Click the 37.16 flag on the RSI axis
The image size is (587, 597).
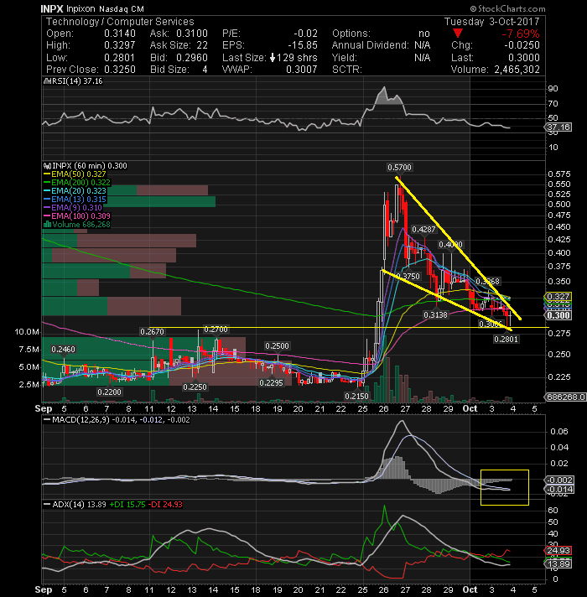558,127
